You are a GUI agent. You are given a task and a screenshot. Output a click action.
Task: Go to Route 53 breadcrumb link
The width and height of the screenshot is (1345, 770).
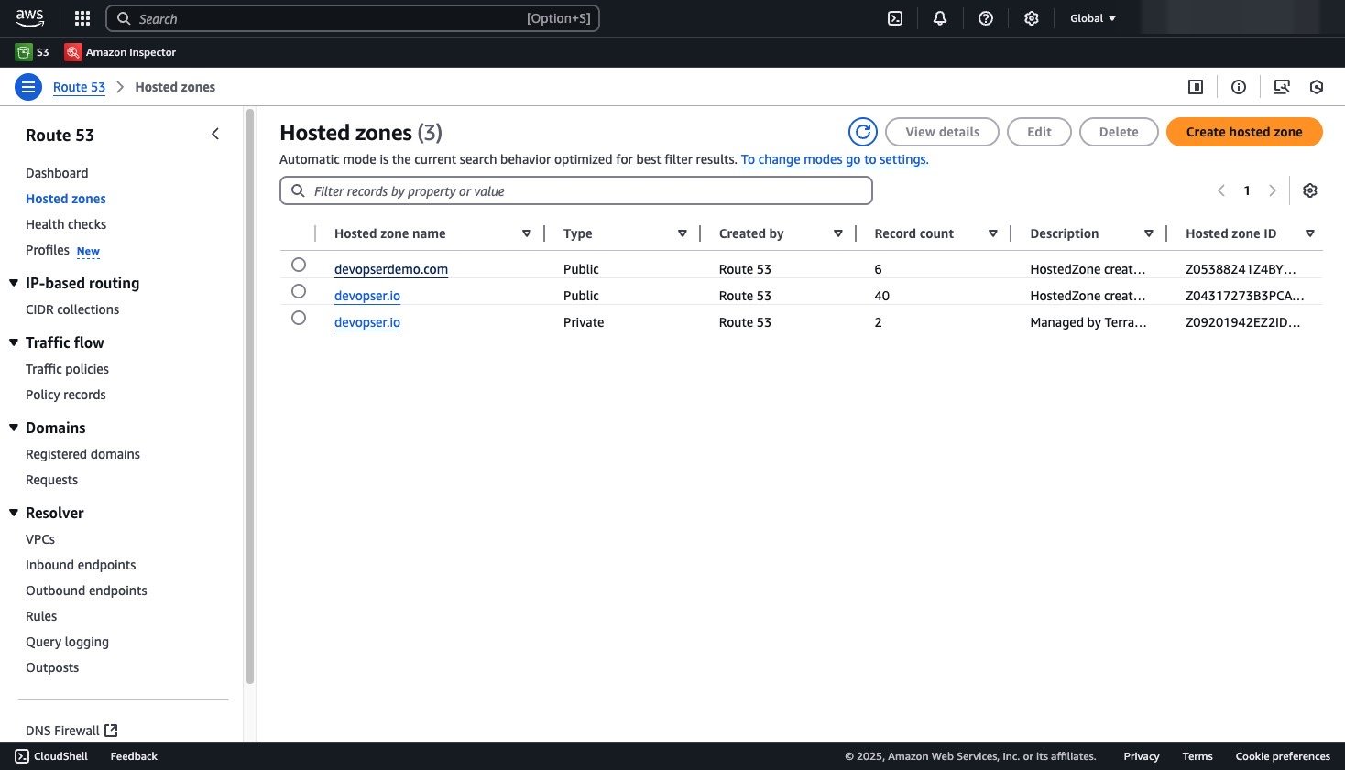coord(79,87)
